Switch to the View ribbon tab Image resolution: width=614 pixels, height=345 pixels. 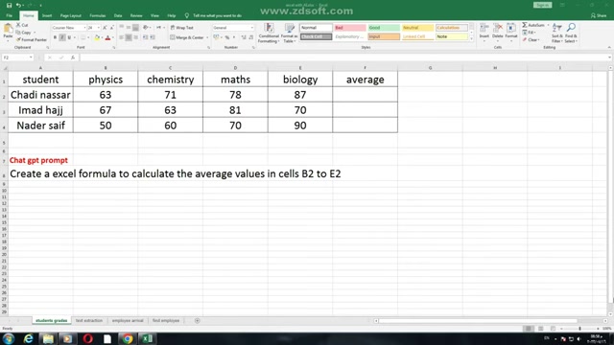tap(154, 15)
